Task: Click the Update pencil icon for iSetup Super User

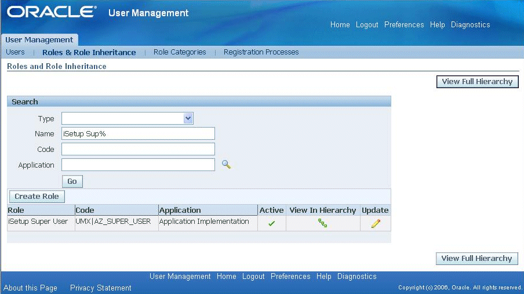Action: (376, 223)
